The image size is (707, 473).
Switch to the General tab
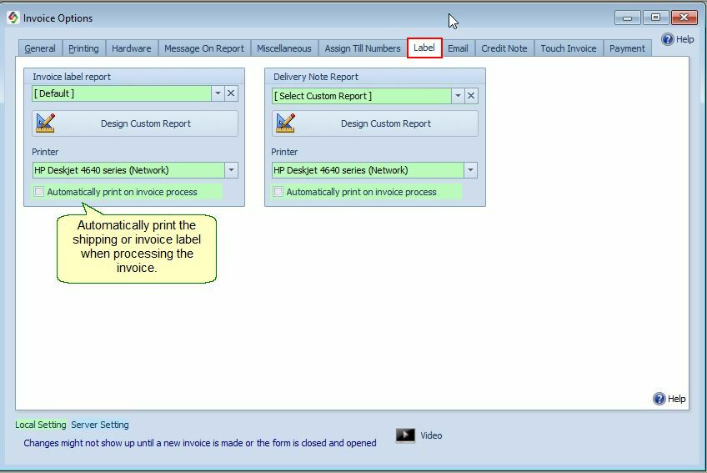(40, 48)
